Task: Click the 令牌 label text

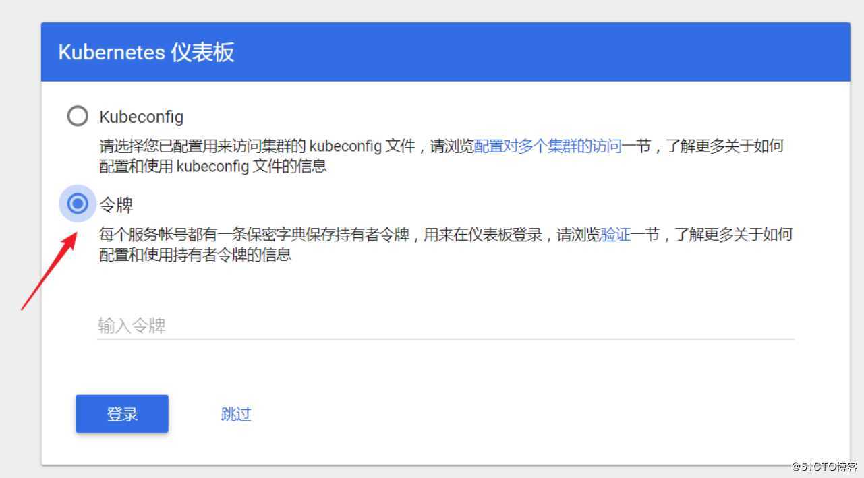Action: pos(116,204)
